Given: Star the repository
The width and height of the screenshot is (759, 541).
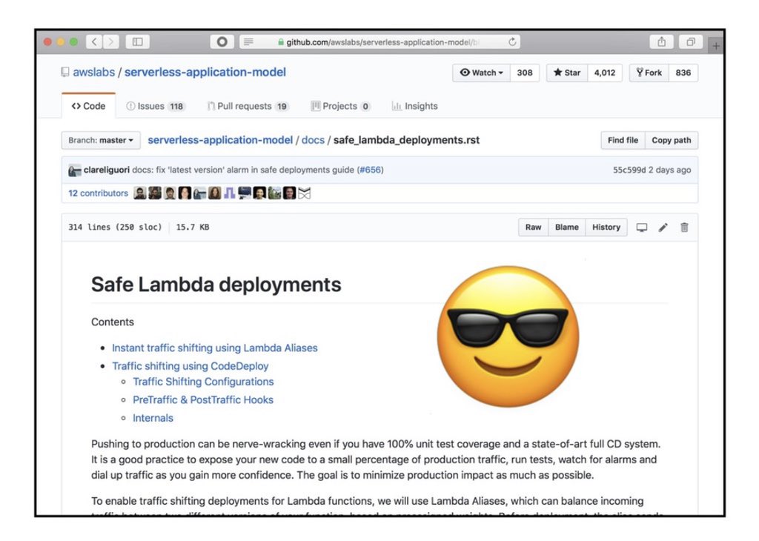Looking at the screenshot, I should pyautogui.click(x=567, y=73).
